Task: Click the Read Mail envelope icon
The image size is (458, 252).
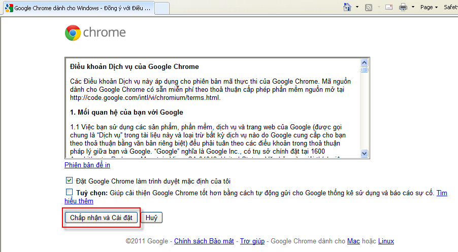Action: coord(389,7)
